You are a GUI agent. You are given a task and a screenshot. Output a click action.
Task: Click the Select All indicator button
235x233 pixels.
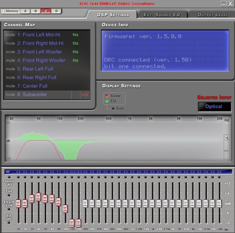click(9, 177)
